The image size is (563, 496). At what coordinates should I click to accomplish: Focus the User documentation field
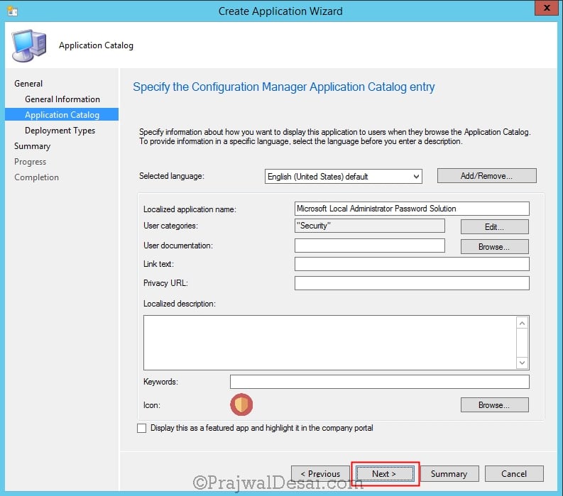point(369,246)
